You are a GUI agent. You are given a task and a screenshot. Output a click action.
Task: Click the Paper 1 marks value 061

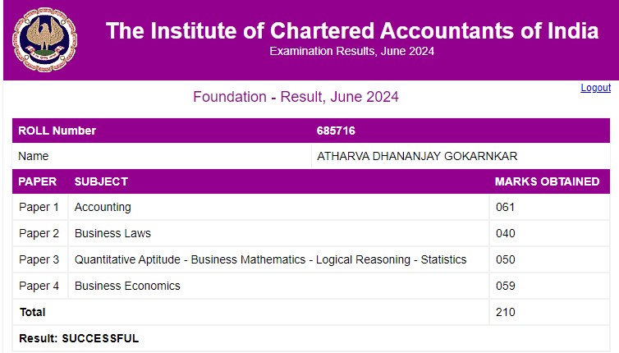point(506,207)
